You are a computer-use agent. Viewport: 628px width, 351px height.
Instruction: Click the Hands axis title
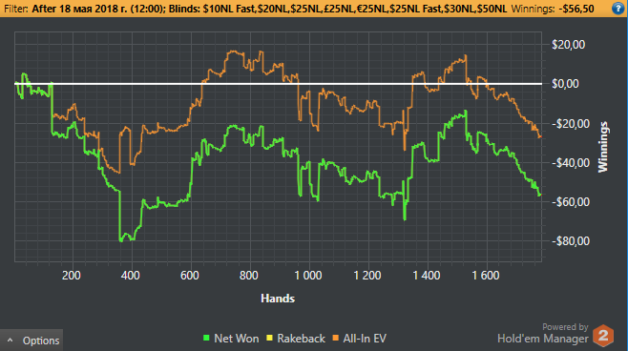pos(278,299)
